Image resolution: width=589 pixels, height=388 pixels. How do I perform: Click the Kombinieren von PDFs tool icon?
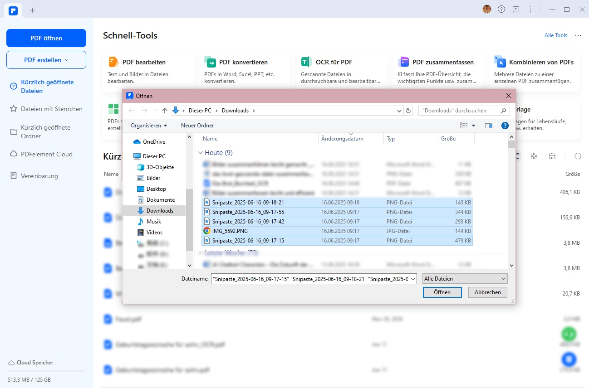click(500, 62)
